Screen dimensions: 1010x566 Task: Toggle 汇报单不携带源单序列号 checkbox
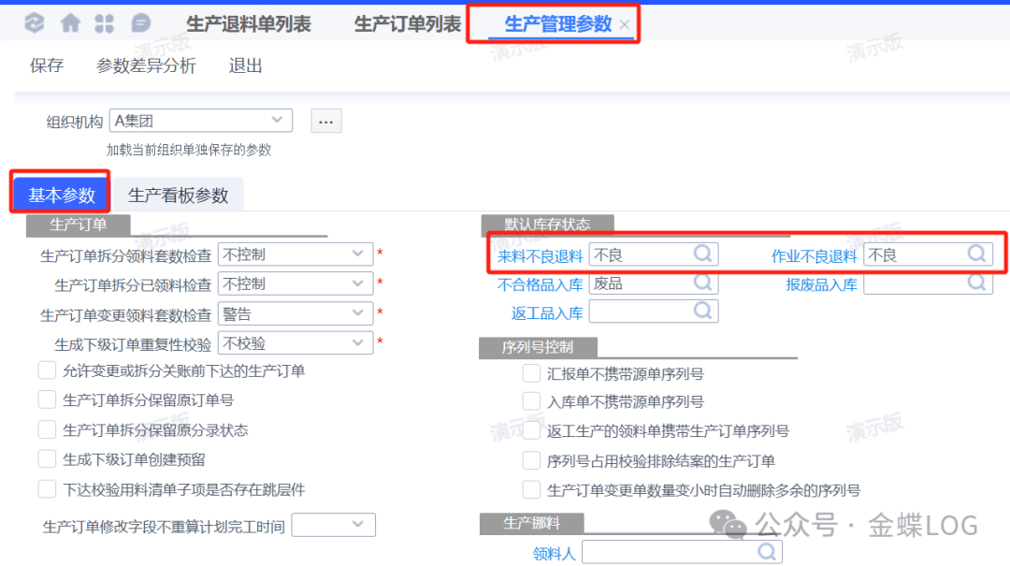[531, 373]
